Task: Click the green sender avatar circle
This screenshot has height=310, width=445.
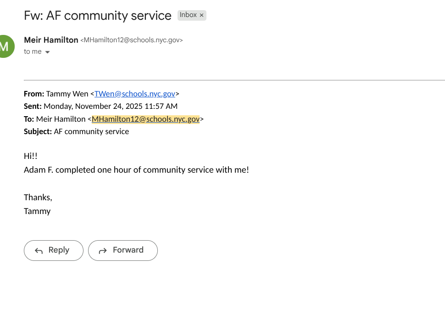Action: point(6,46)
